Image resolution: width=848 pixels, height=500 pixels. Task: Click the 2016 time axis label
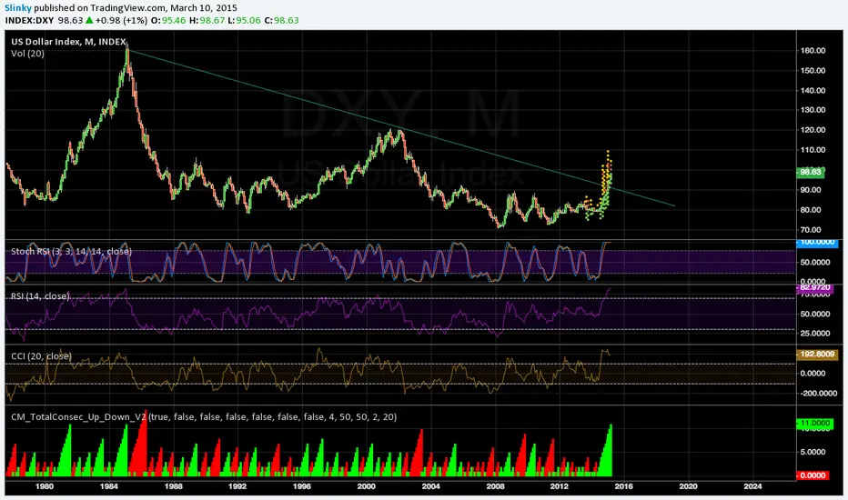[x=623, y=486]
